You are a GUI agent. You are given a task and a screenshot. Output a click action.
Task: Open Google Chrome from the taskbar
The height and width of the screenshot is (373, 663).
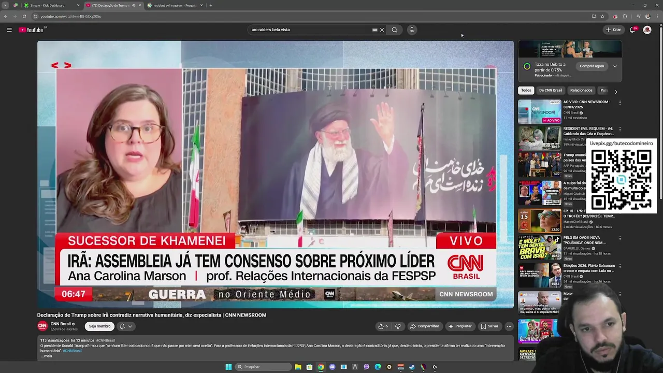[x=321, y=367]
